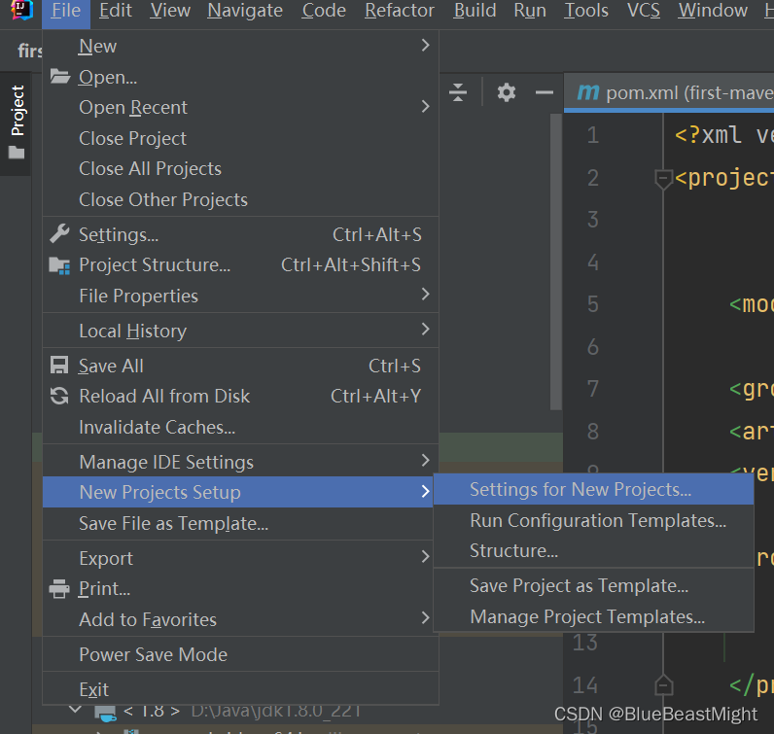The image size is (774, 734).
Task: Click the Project Structure folder icon
Action: pos(59,265)
